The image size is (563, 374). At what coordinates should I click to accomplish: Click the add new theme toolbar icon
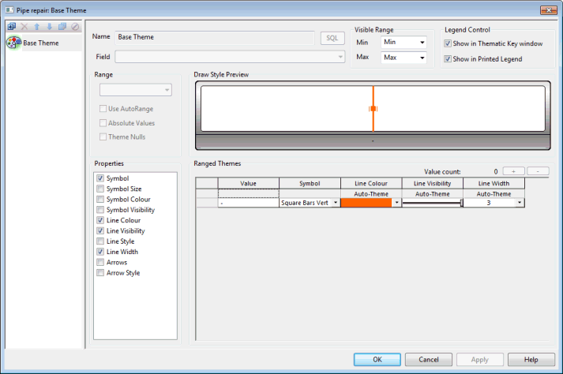point(12,26)
